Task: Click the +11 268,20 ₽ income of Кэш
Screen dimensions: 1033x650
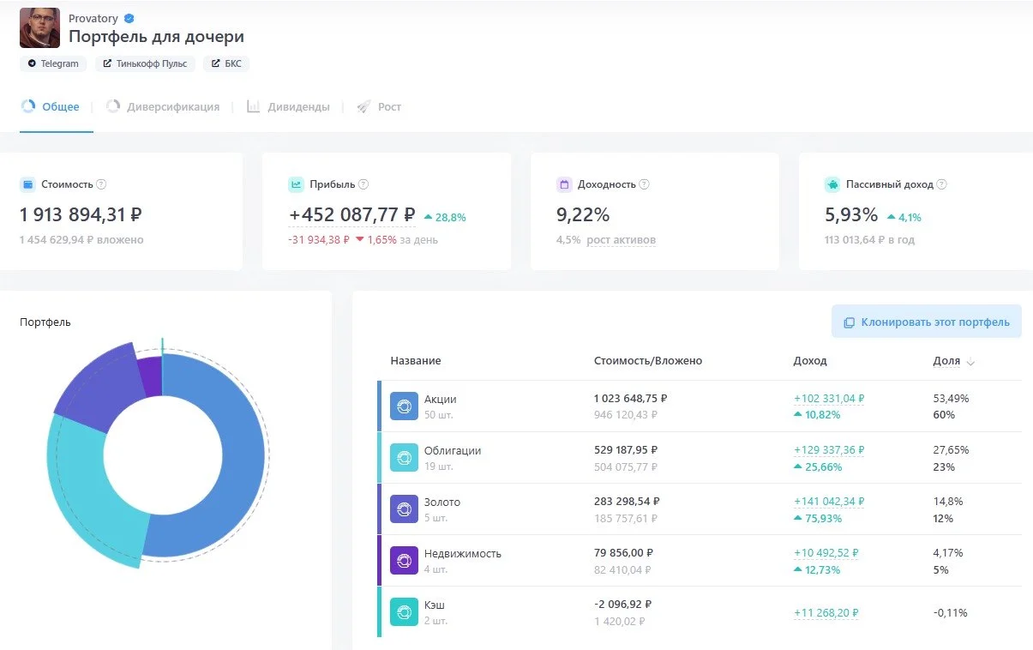Action: coord(826,613)
